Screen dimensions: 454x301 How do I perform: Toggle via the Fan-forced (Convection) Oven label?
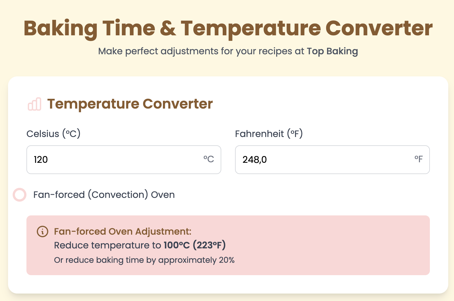tap(104, 195)
